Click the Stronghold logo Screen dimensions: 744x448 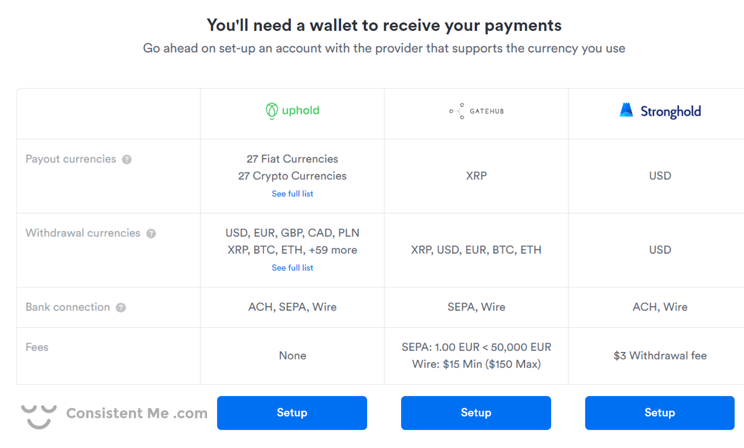pyautogui.click(x=660, y=111)
